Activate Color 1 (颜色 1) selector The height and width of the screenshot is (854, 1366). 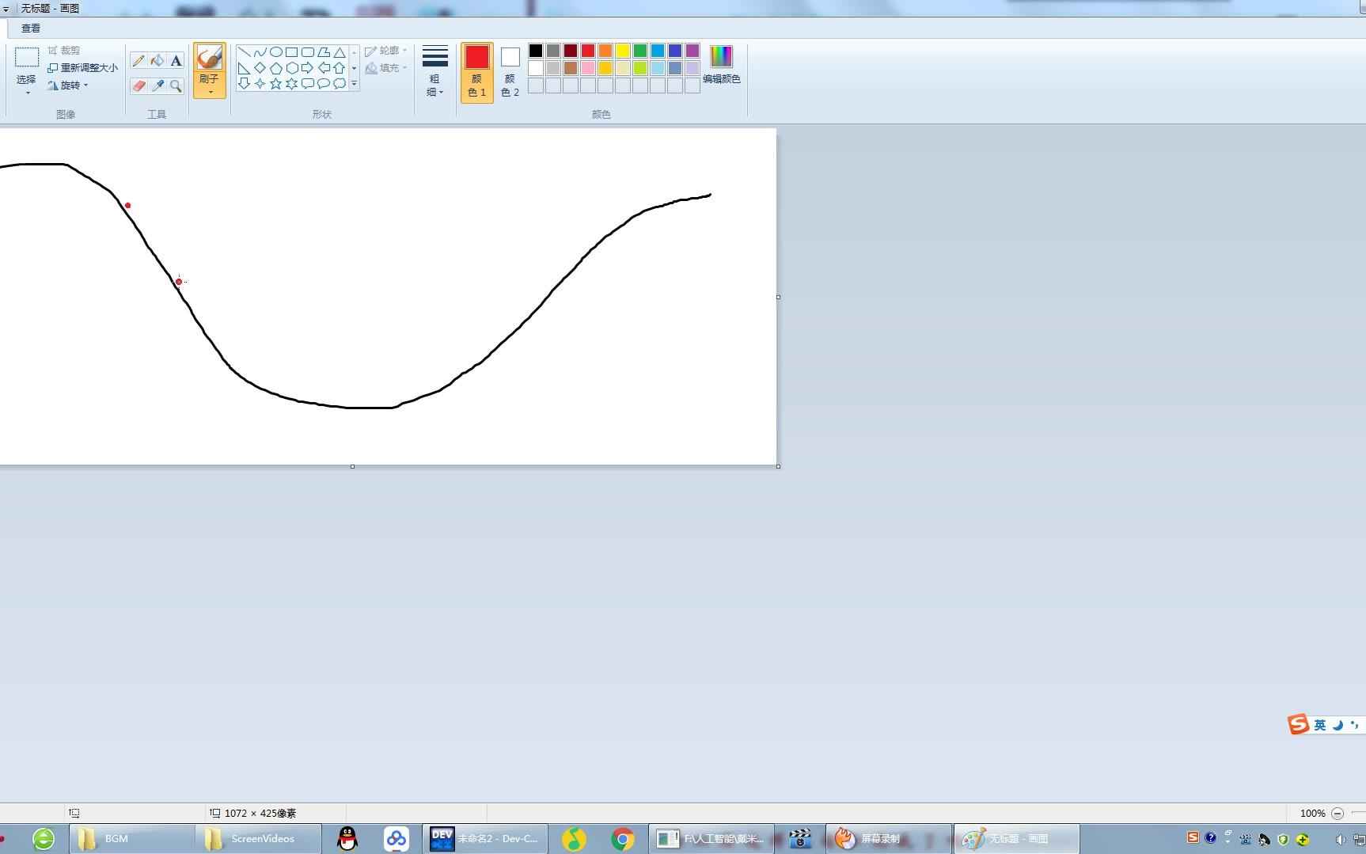tap(476, 72)
